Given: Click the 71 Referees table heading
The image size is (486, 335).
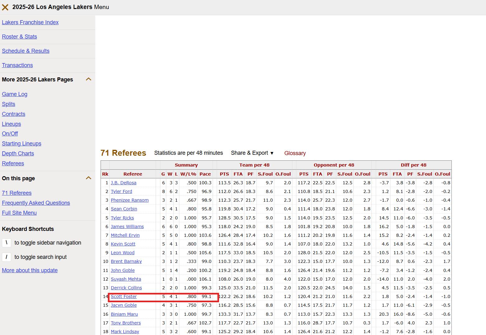Looking at the screenshot, I should (123, 153).
